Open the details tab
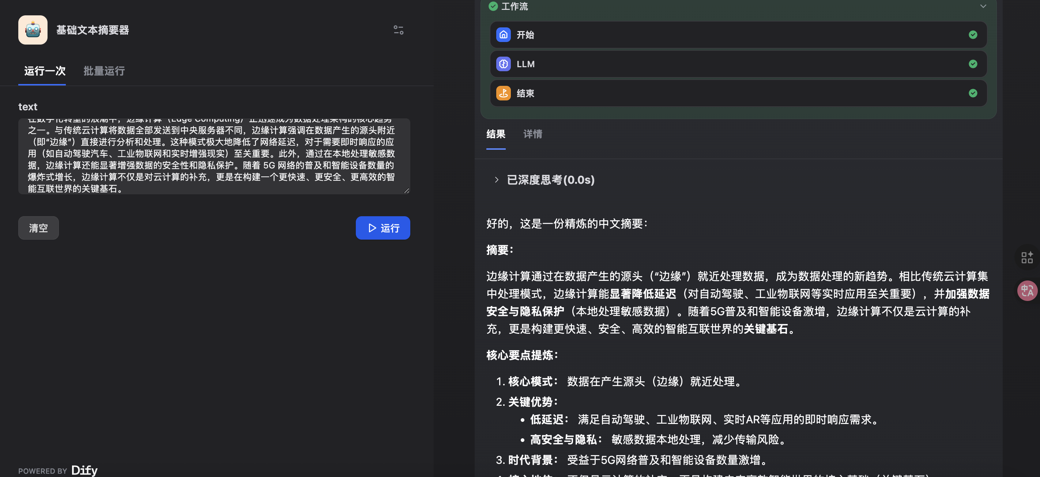 [x=532, y=134]
